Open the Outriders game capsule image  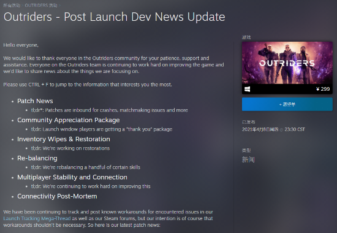tap(287, 63)
